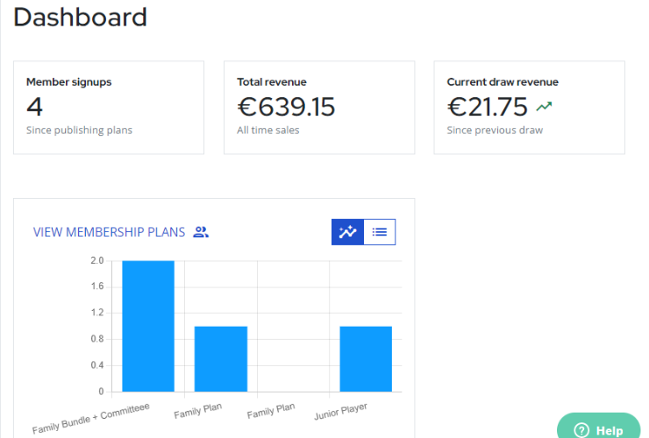Click the €639.15 revenue amount

click(x=286, y=107)
